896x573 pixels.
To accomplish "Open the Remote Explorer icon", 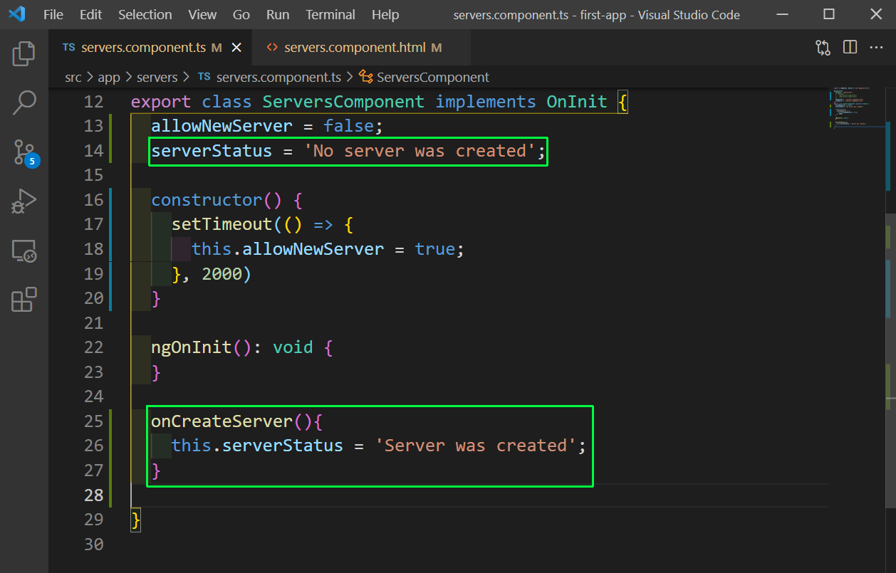I will (x=24, y=251).
